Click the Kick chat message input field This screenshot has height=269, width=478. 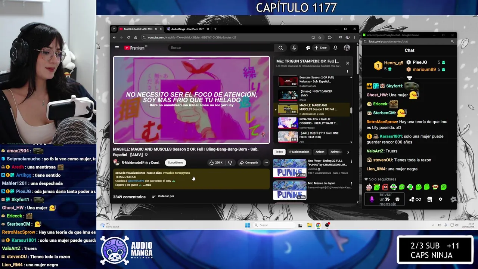(x=384, y=199)
